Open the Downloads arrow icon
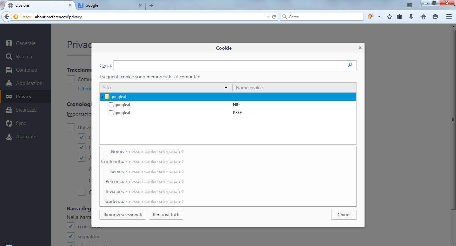The height and width of the screenshot is (246, 456). tap(411, 16)
